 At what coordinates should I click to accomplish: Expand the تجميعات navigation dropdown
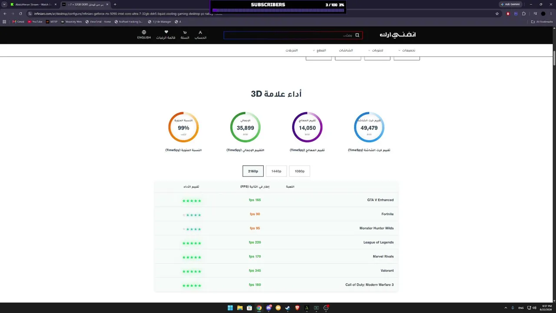pos(407,50)
